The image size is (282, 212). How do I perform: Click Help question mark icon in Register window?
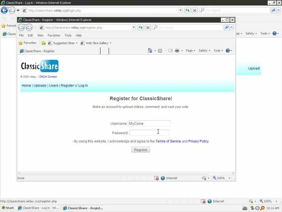[x=228, y=51]
